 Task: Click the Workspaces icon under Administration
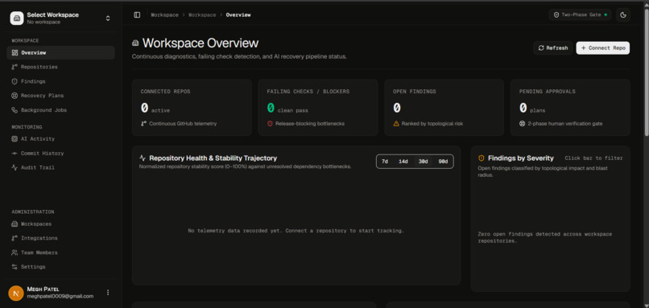[15, 224]
